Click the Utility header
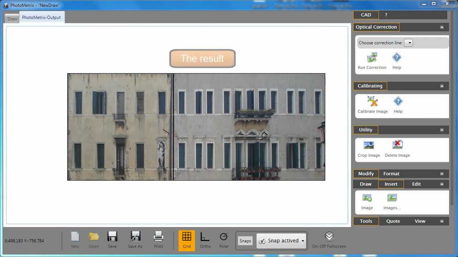The image size is (458, 257). tap(366, 130)
